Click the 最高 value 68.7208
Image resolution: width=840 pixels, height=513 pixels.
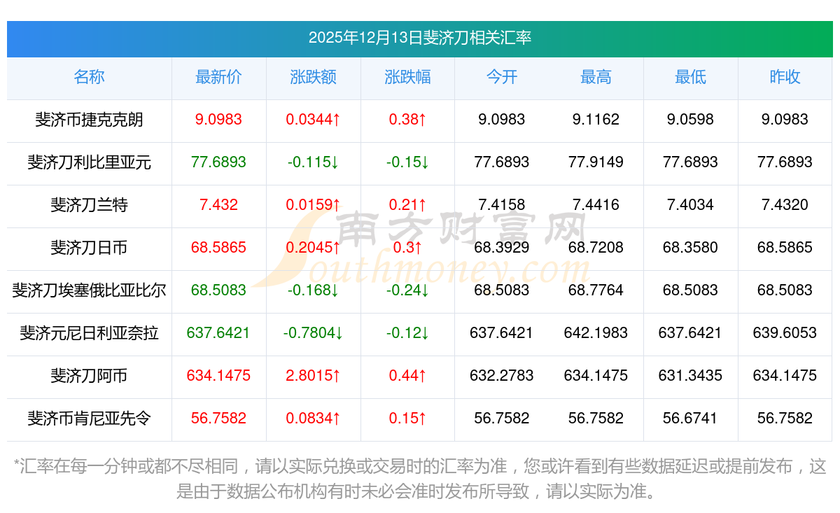click(x=596, y=248)
